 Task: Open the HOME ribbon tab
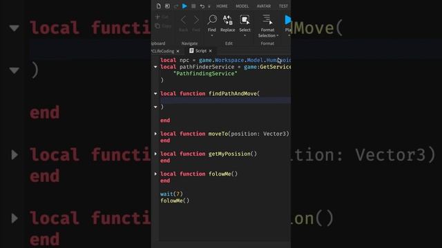(222, 6)
